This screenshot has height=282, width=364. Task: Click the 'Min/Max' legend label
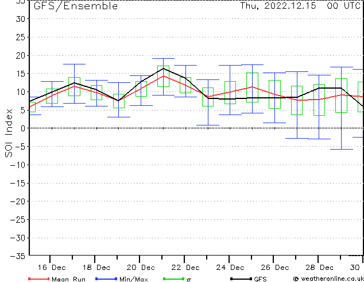[133, 279]
